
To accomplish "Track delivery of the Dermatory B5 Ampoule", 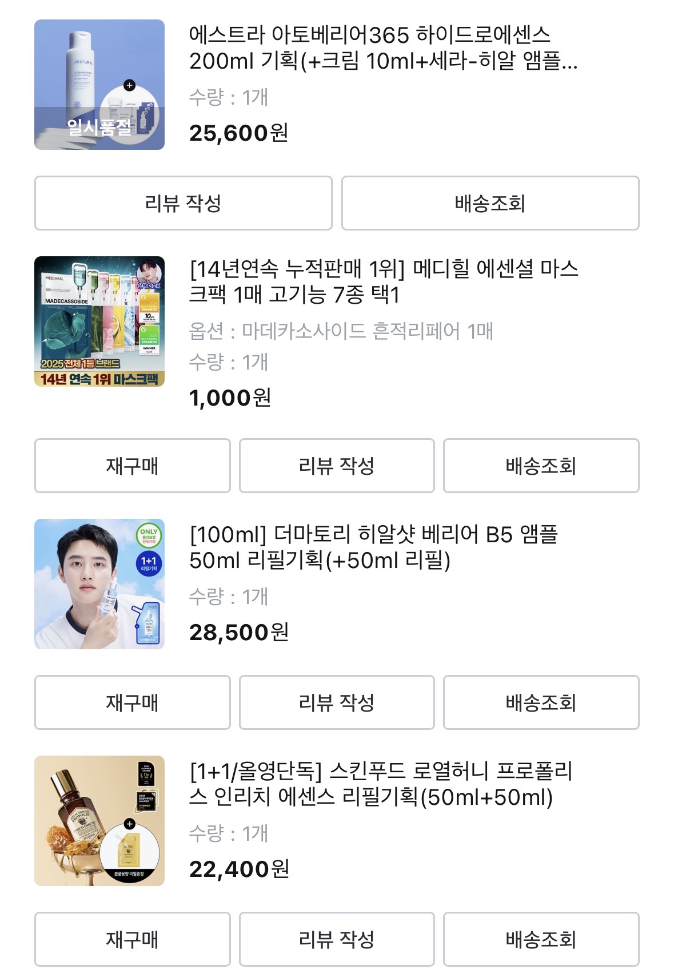I will click(x=541, y=702).
